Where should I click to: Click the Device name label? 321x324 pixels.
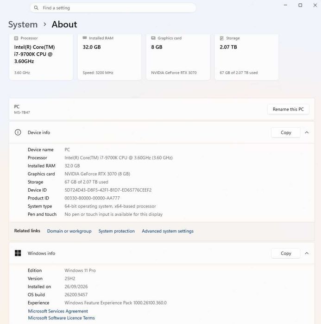pos(41,150)
